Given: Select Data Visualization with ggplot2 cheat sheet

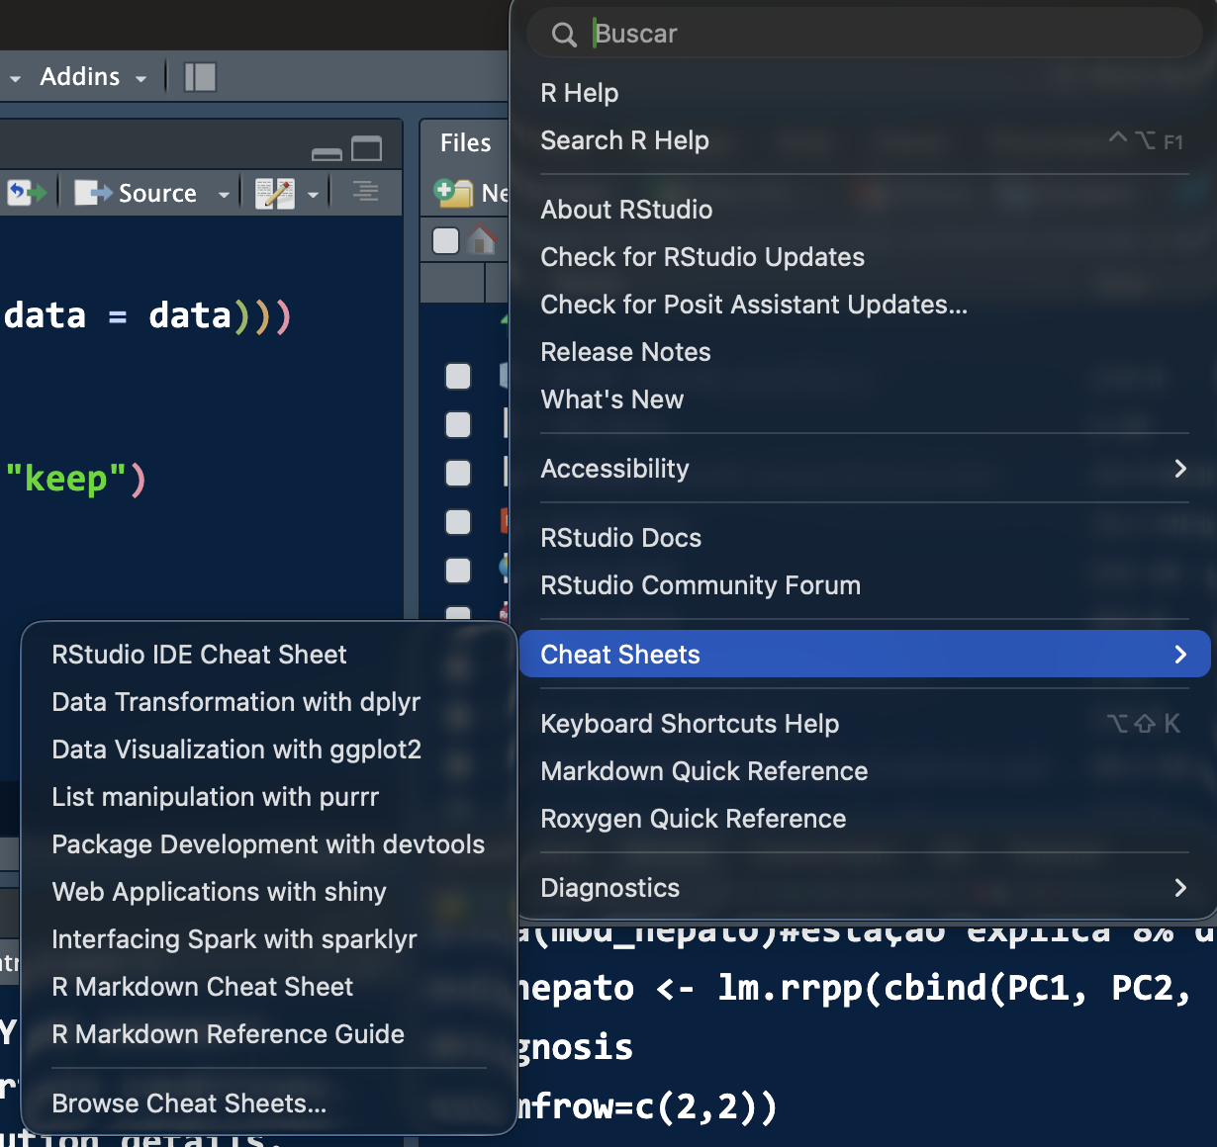Looking at the screenshot, I should coord(236,750).
